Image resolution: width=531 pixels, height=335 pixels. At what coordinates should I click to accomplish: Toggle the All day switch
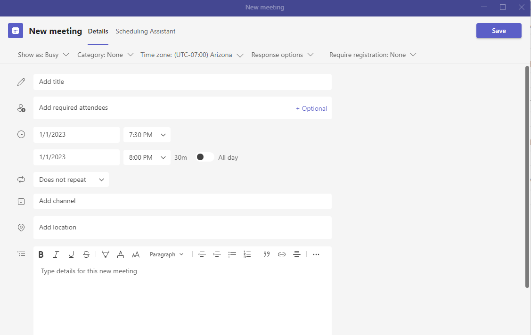click(205, 157)
